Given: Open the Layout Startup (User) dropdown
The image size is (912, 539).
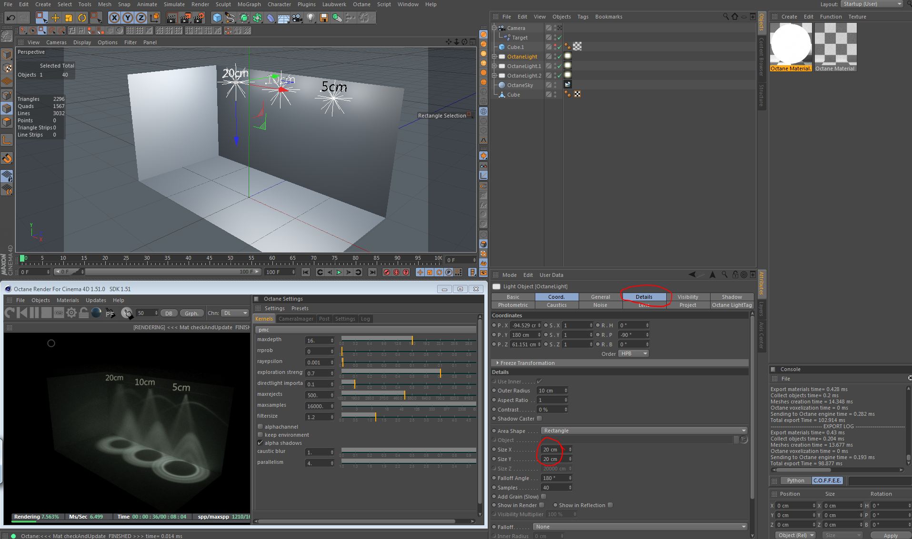Looking at the screenshot, I should [x=872, y=4].
